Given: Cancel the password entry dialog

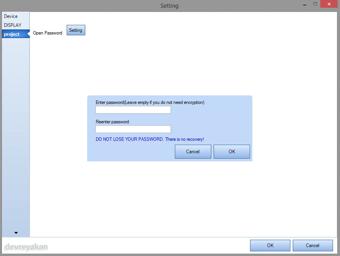Looking at the screenshot, I should (x=193, y=152).
